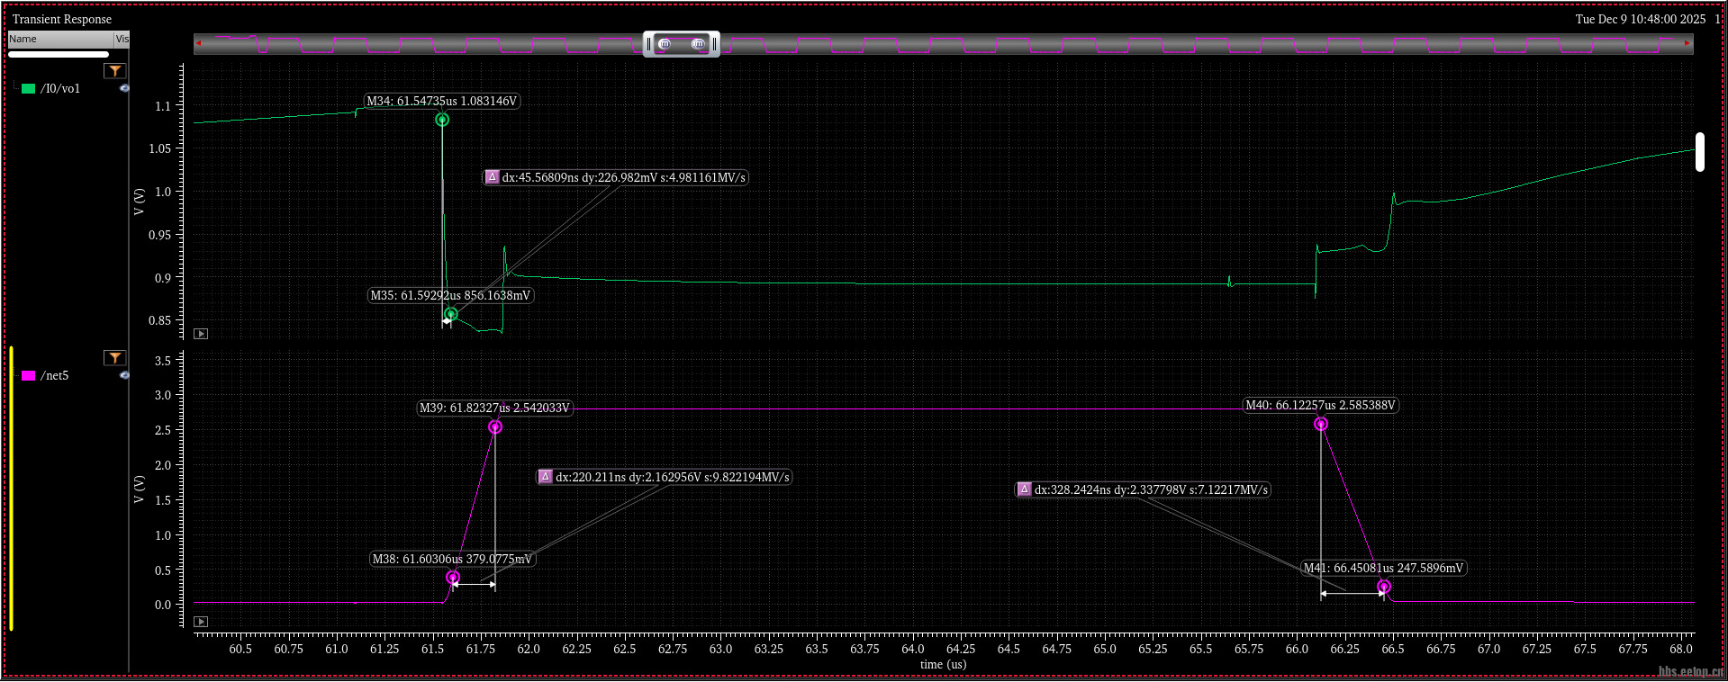Click the left grip handle of zoom window
Viewport: 1728px width, 682px height.
648,44
